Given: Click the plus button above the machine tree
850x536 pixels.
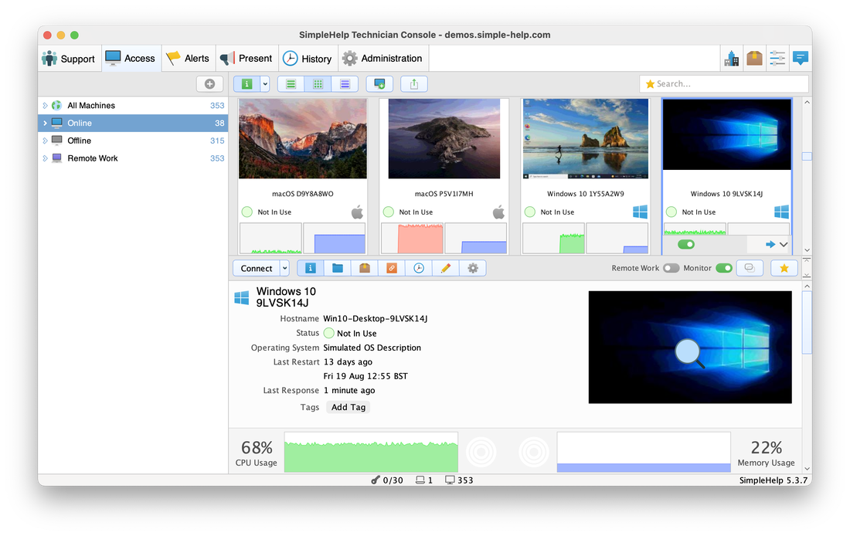Looking at the screenshot, I should pos(209,84).
